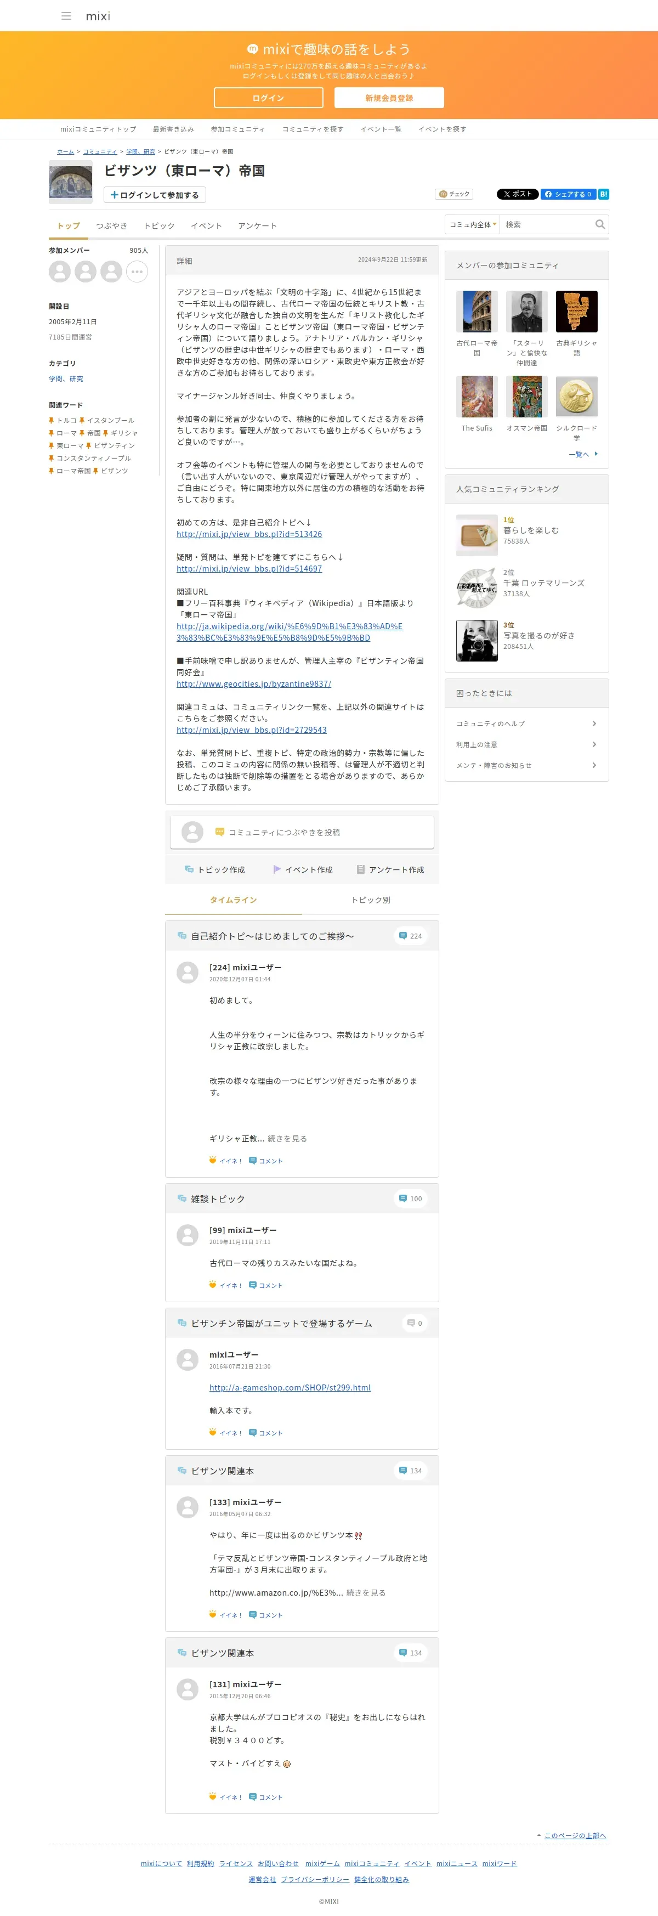
Task: Click ホーム breadcrumb link
Action: 65,152
